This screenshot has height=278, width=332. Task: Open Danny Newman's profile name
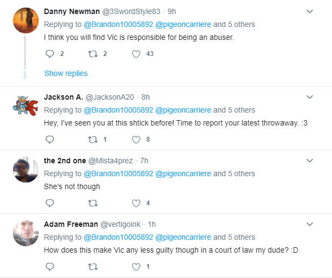click(x=72, y=11)
